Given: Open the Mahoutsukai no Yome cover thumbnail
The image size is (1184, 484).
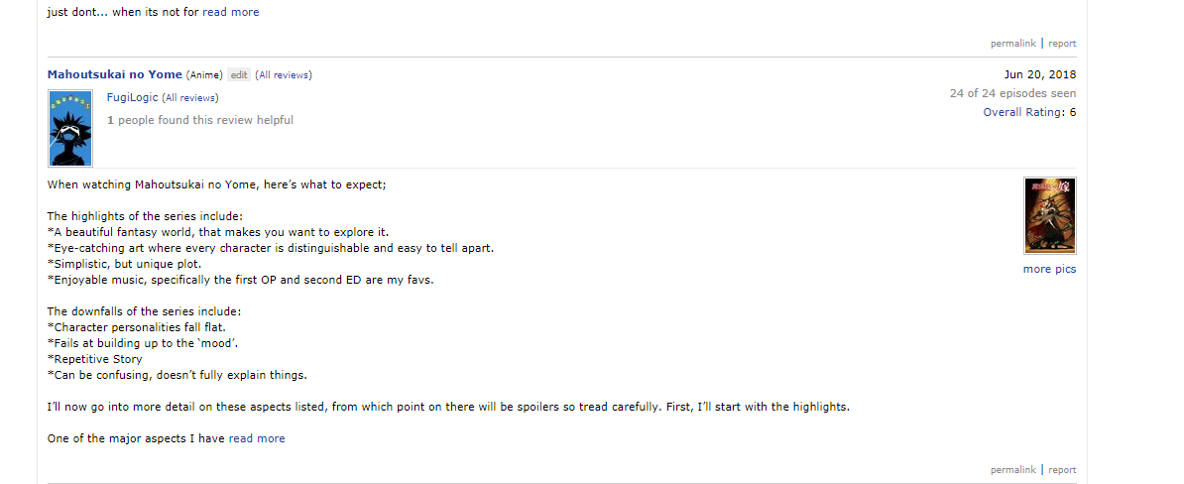Looking at the screenshot, I should [1049, 216].
